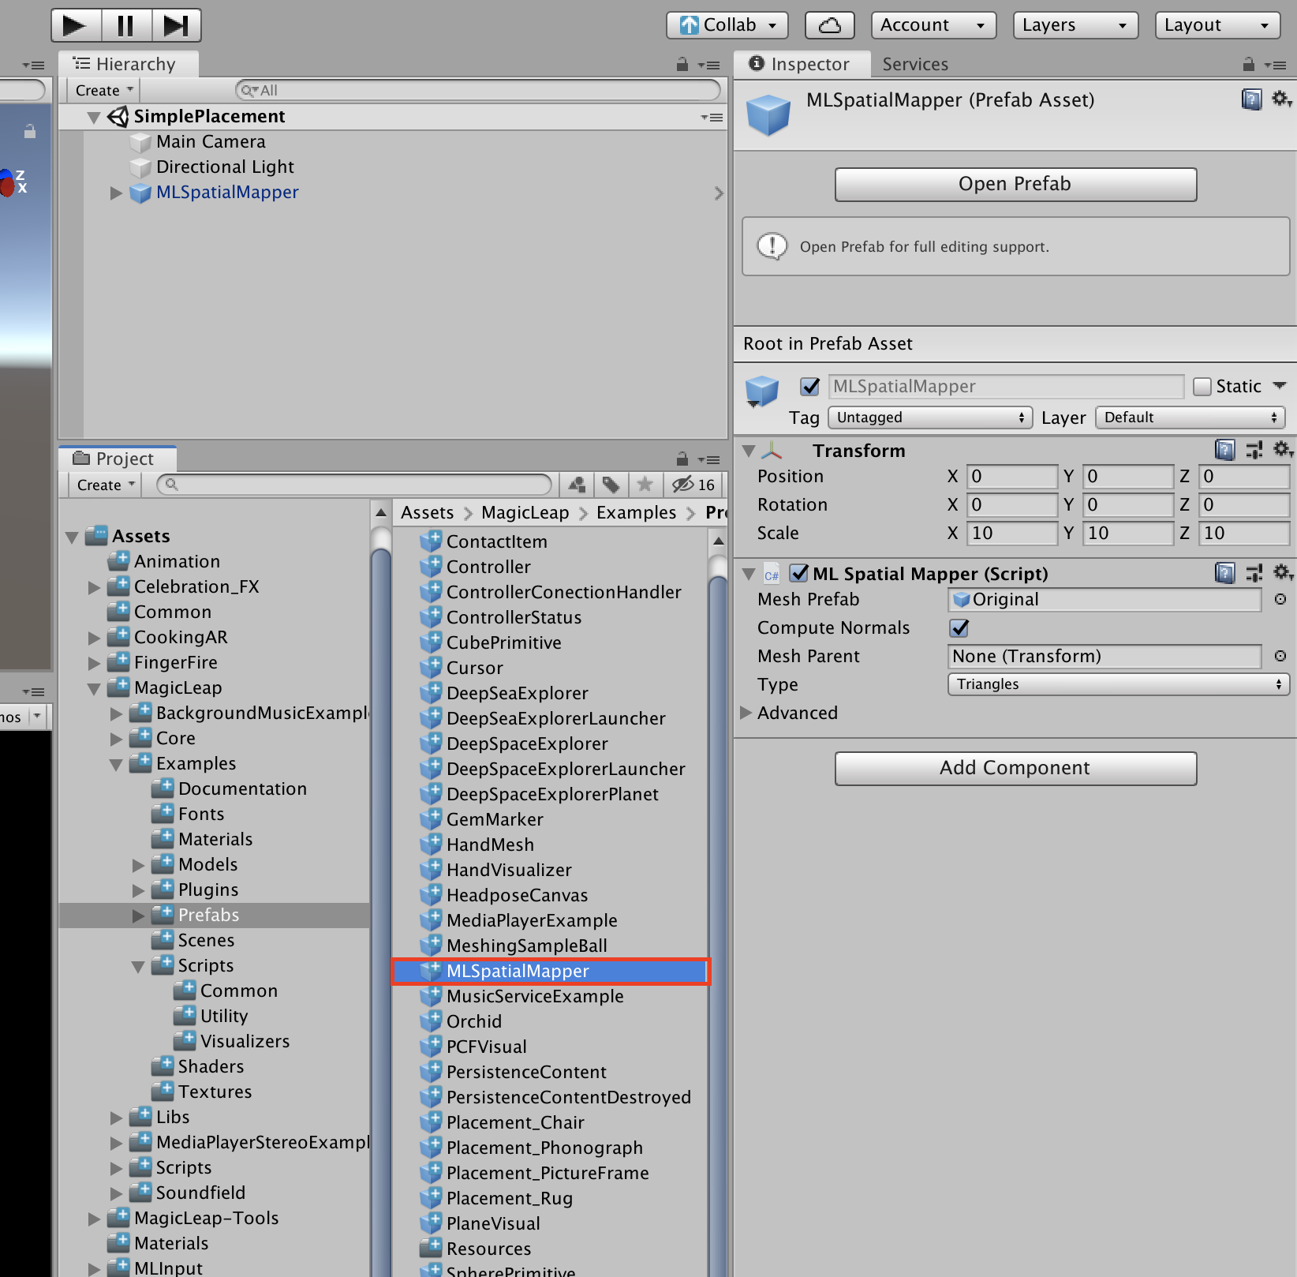The image size is (1297, 1277).
Task: Open Mesh Parent object picker
Action: pos(1280,657)
